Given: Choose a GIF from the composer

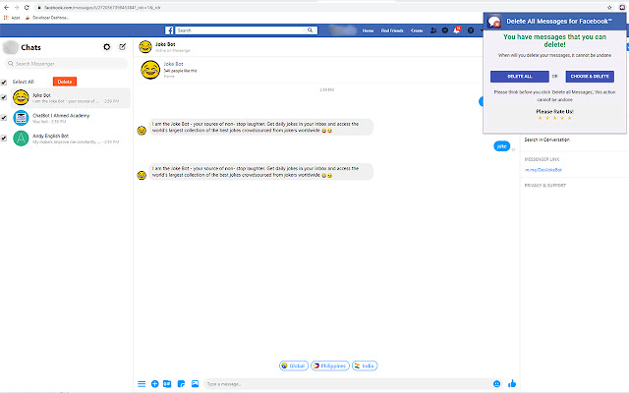Looking at the screenshot, I should tap(167, 384).
